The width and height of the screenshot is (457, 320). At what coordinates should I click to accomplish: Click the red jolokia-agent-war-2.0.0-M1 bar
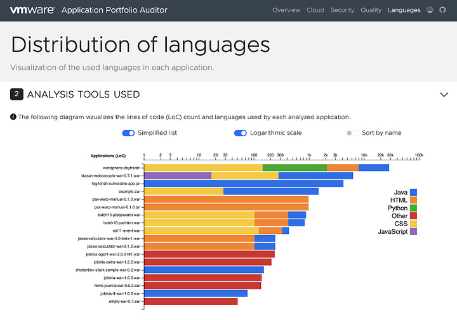tap(209, 254)
